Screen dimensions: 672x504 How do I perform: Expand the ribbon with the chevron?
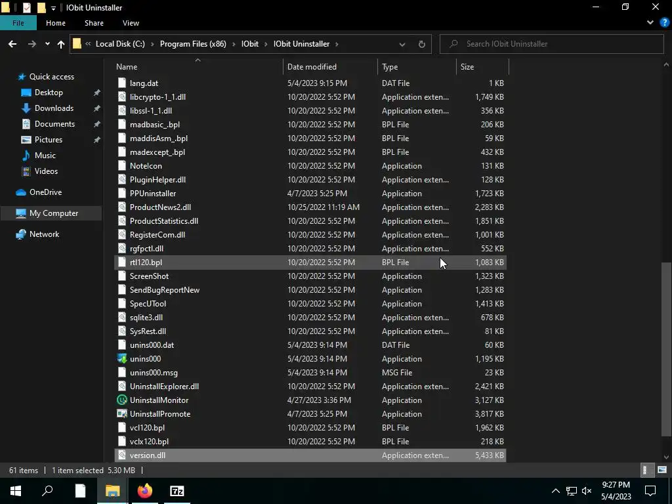pos(650,23)
